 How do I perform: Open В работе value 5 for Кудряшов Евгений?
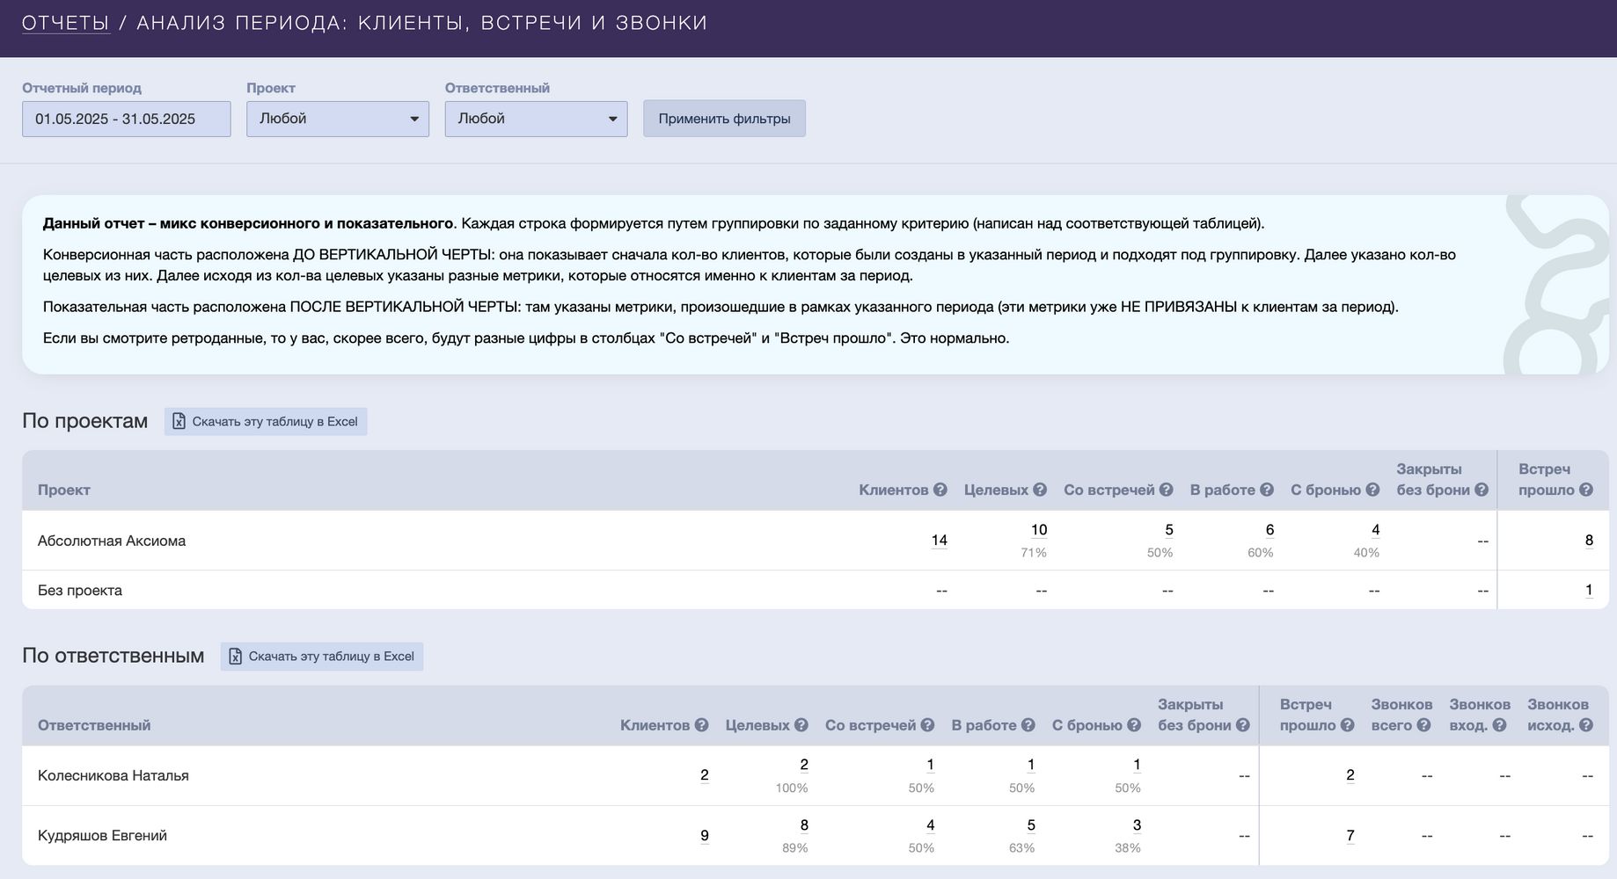click(1030, 825)
